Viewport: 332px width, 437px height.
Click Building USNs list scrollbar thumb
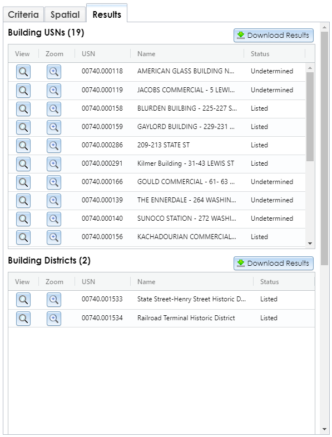[x=310, y=117]
